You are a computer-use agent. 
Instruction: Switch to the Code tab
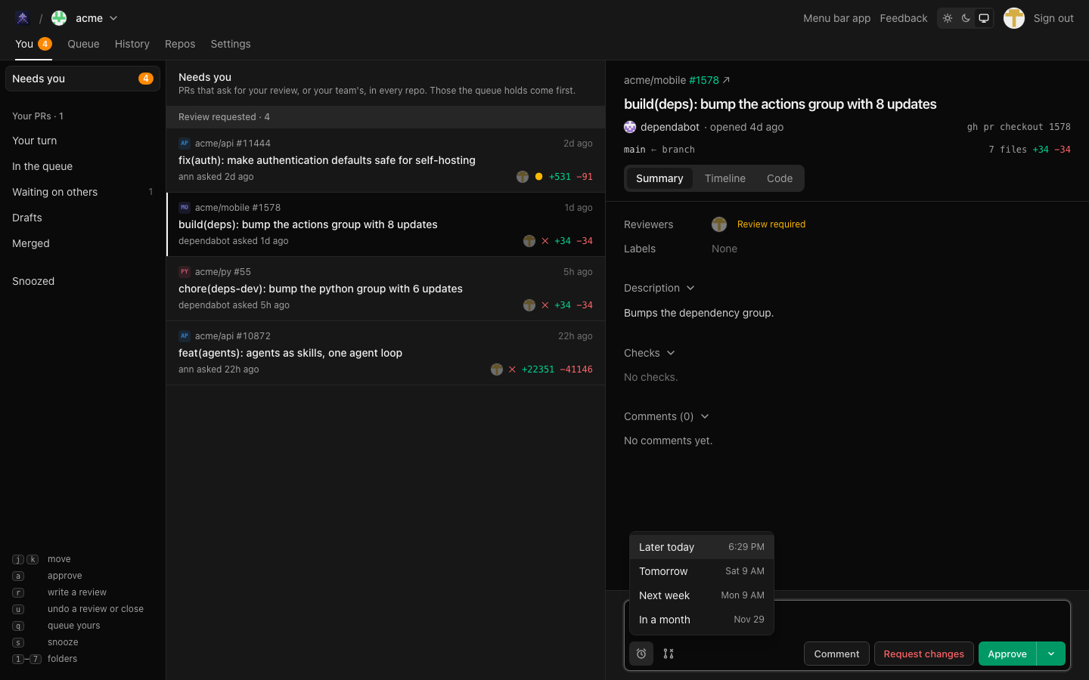[780, 178]
